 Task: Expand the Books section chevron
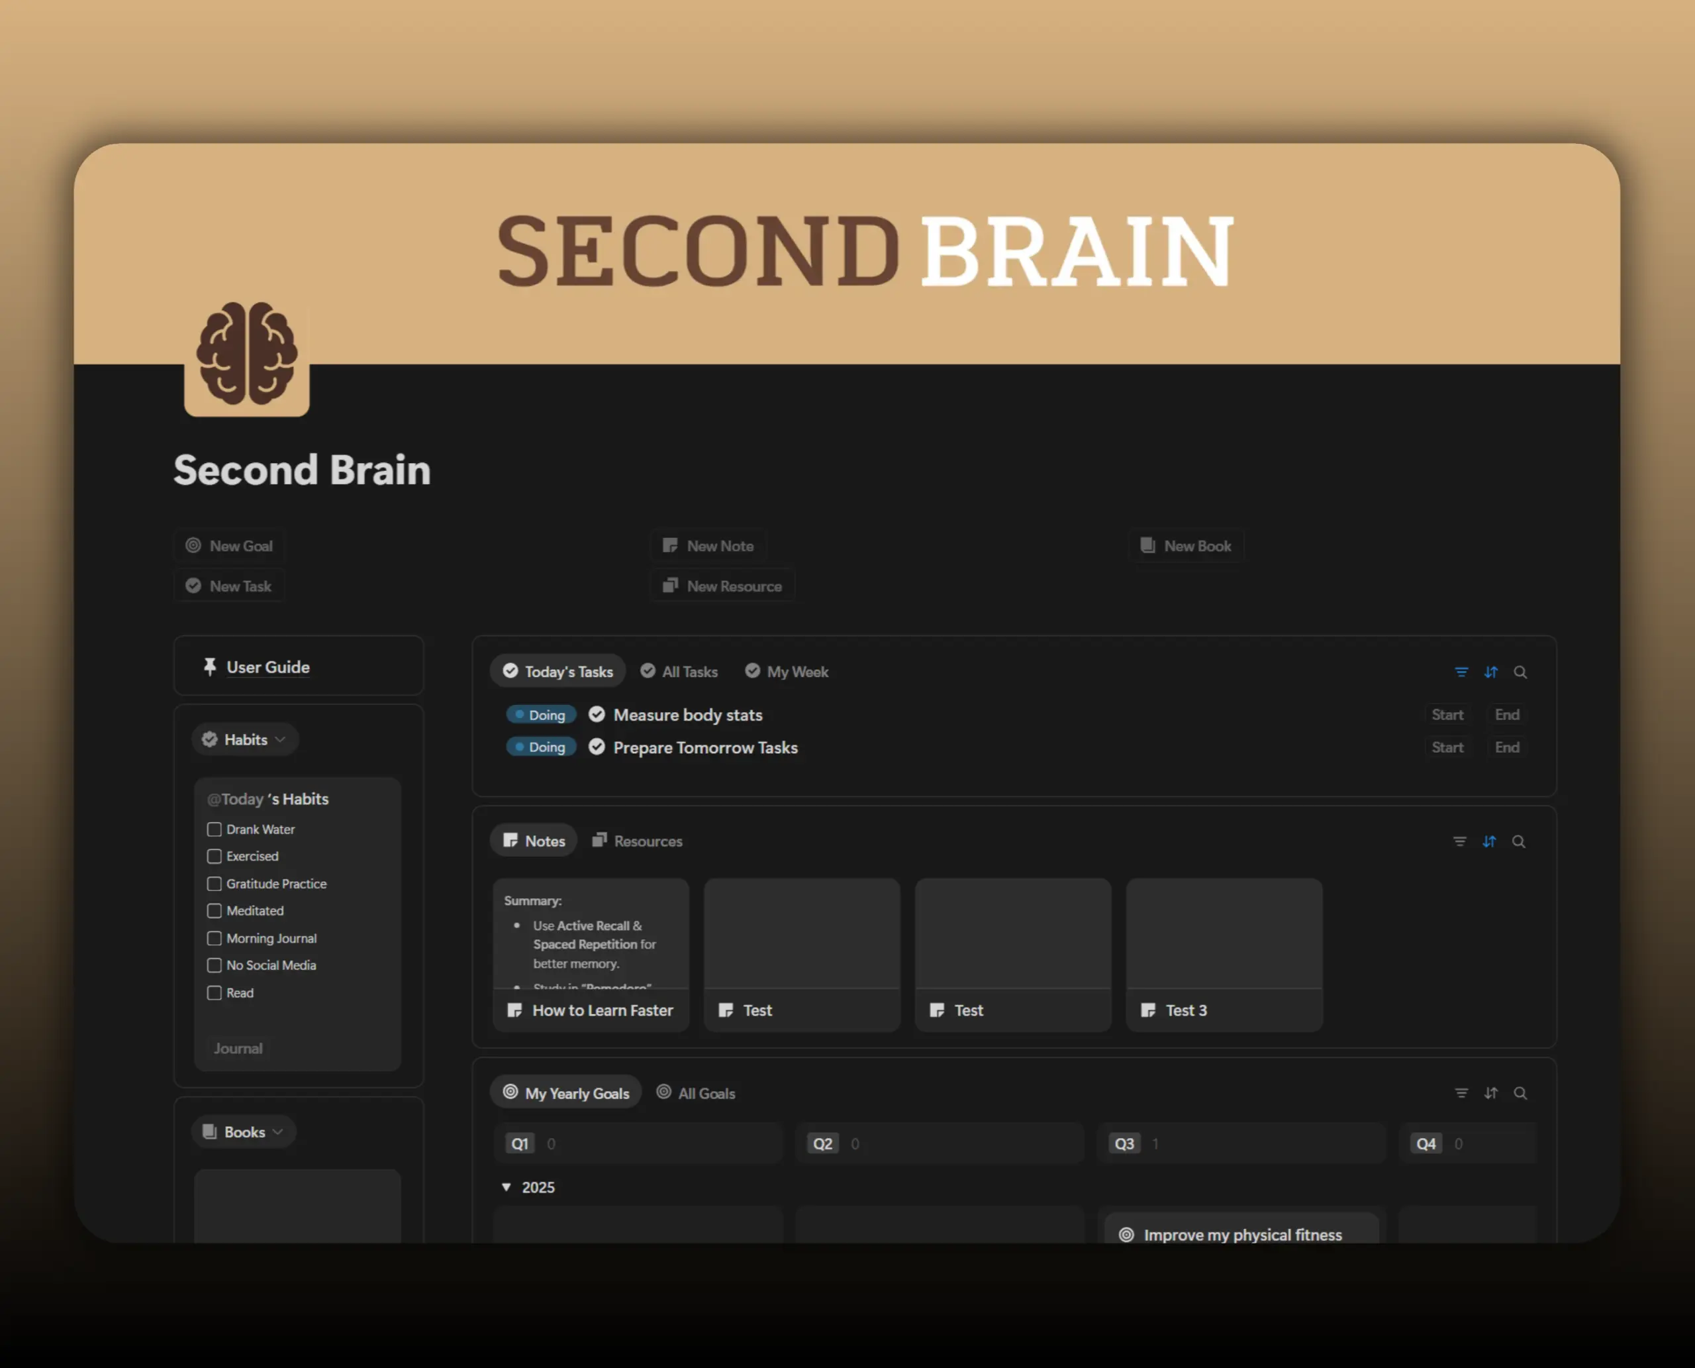(x=277, y=1131)
